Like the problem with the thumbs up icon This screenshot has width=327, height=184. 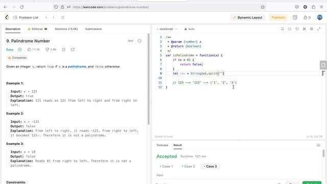point(29,50)
